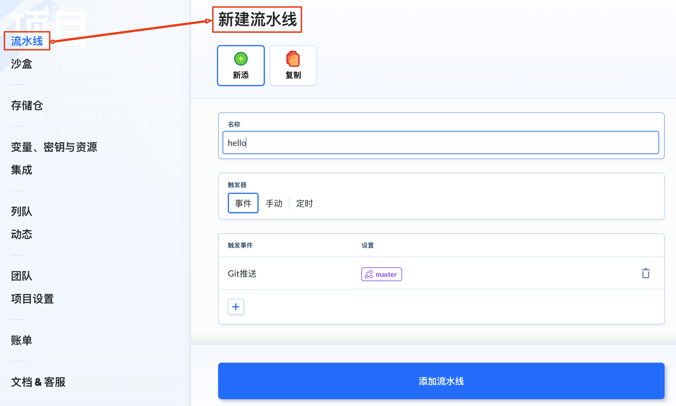Open 集成 in the sidebar

[x=22, y=170]
